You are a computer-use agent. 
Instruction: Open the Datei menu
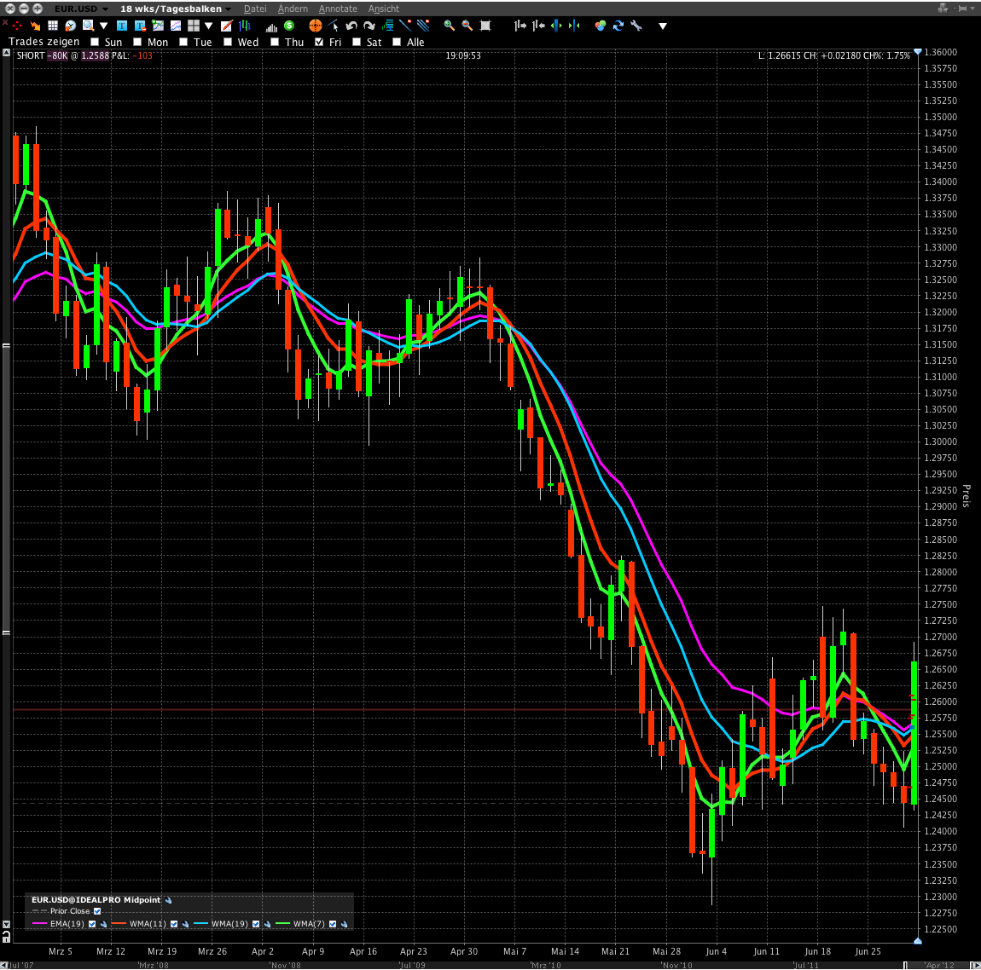tap(255, 9)
